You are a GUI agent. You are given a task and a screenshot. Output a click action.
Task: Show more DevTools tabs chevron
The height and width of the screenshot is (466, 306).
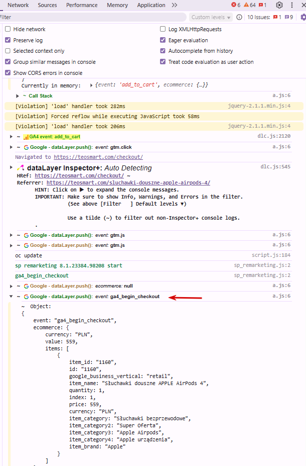tap(175, 5)
